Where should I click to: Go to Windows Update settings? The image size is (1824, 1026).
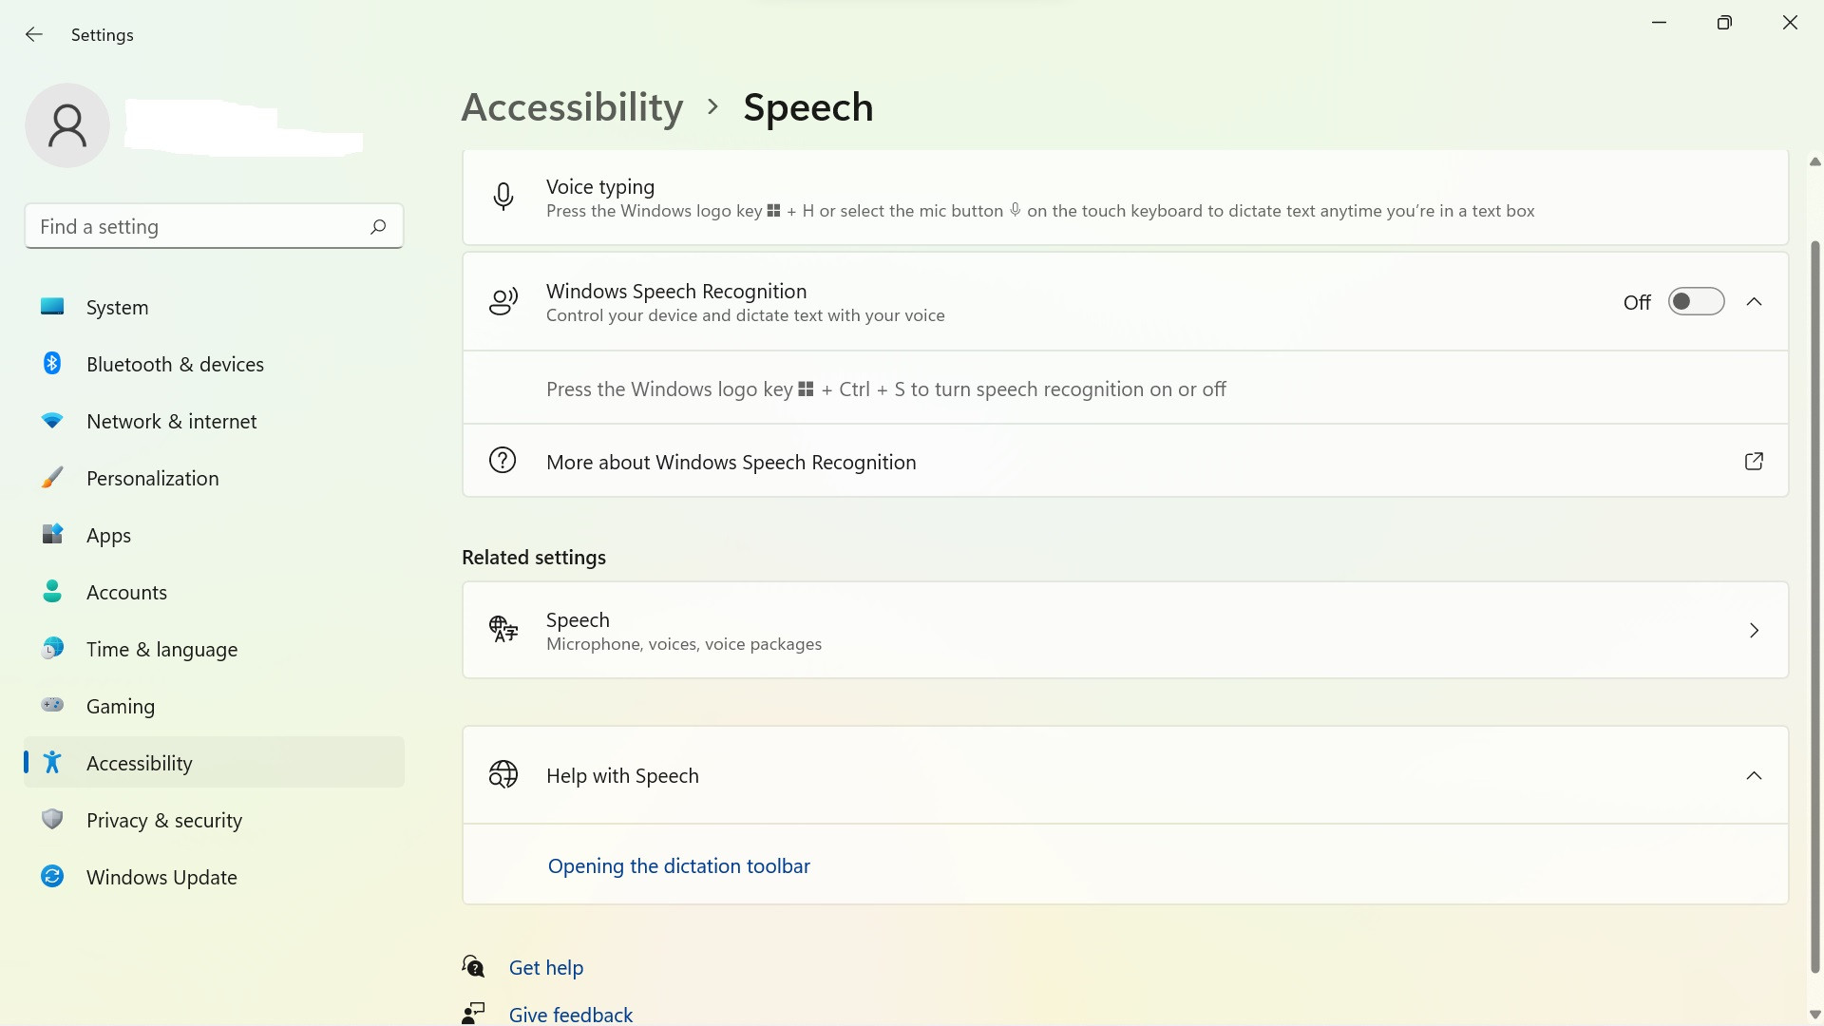pos(214,877)
